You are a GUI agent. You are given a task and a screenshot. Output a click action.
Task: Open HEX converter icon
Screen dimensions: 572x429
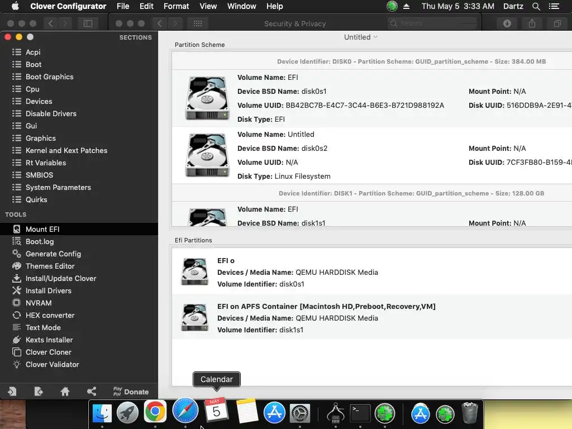17,315
